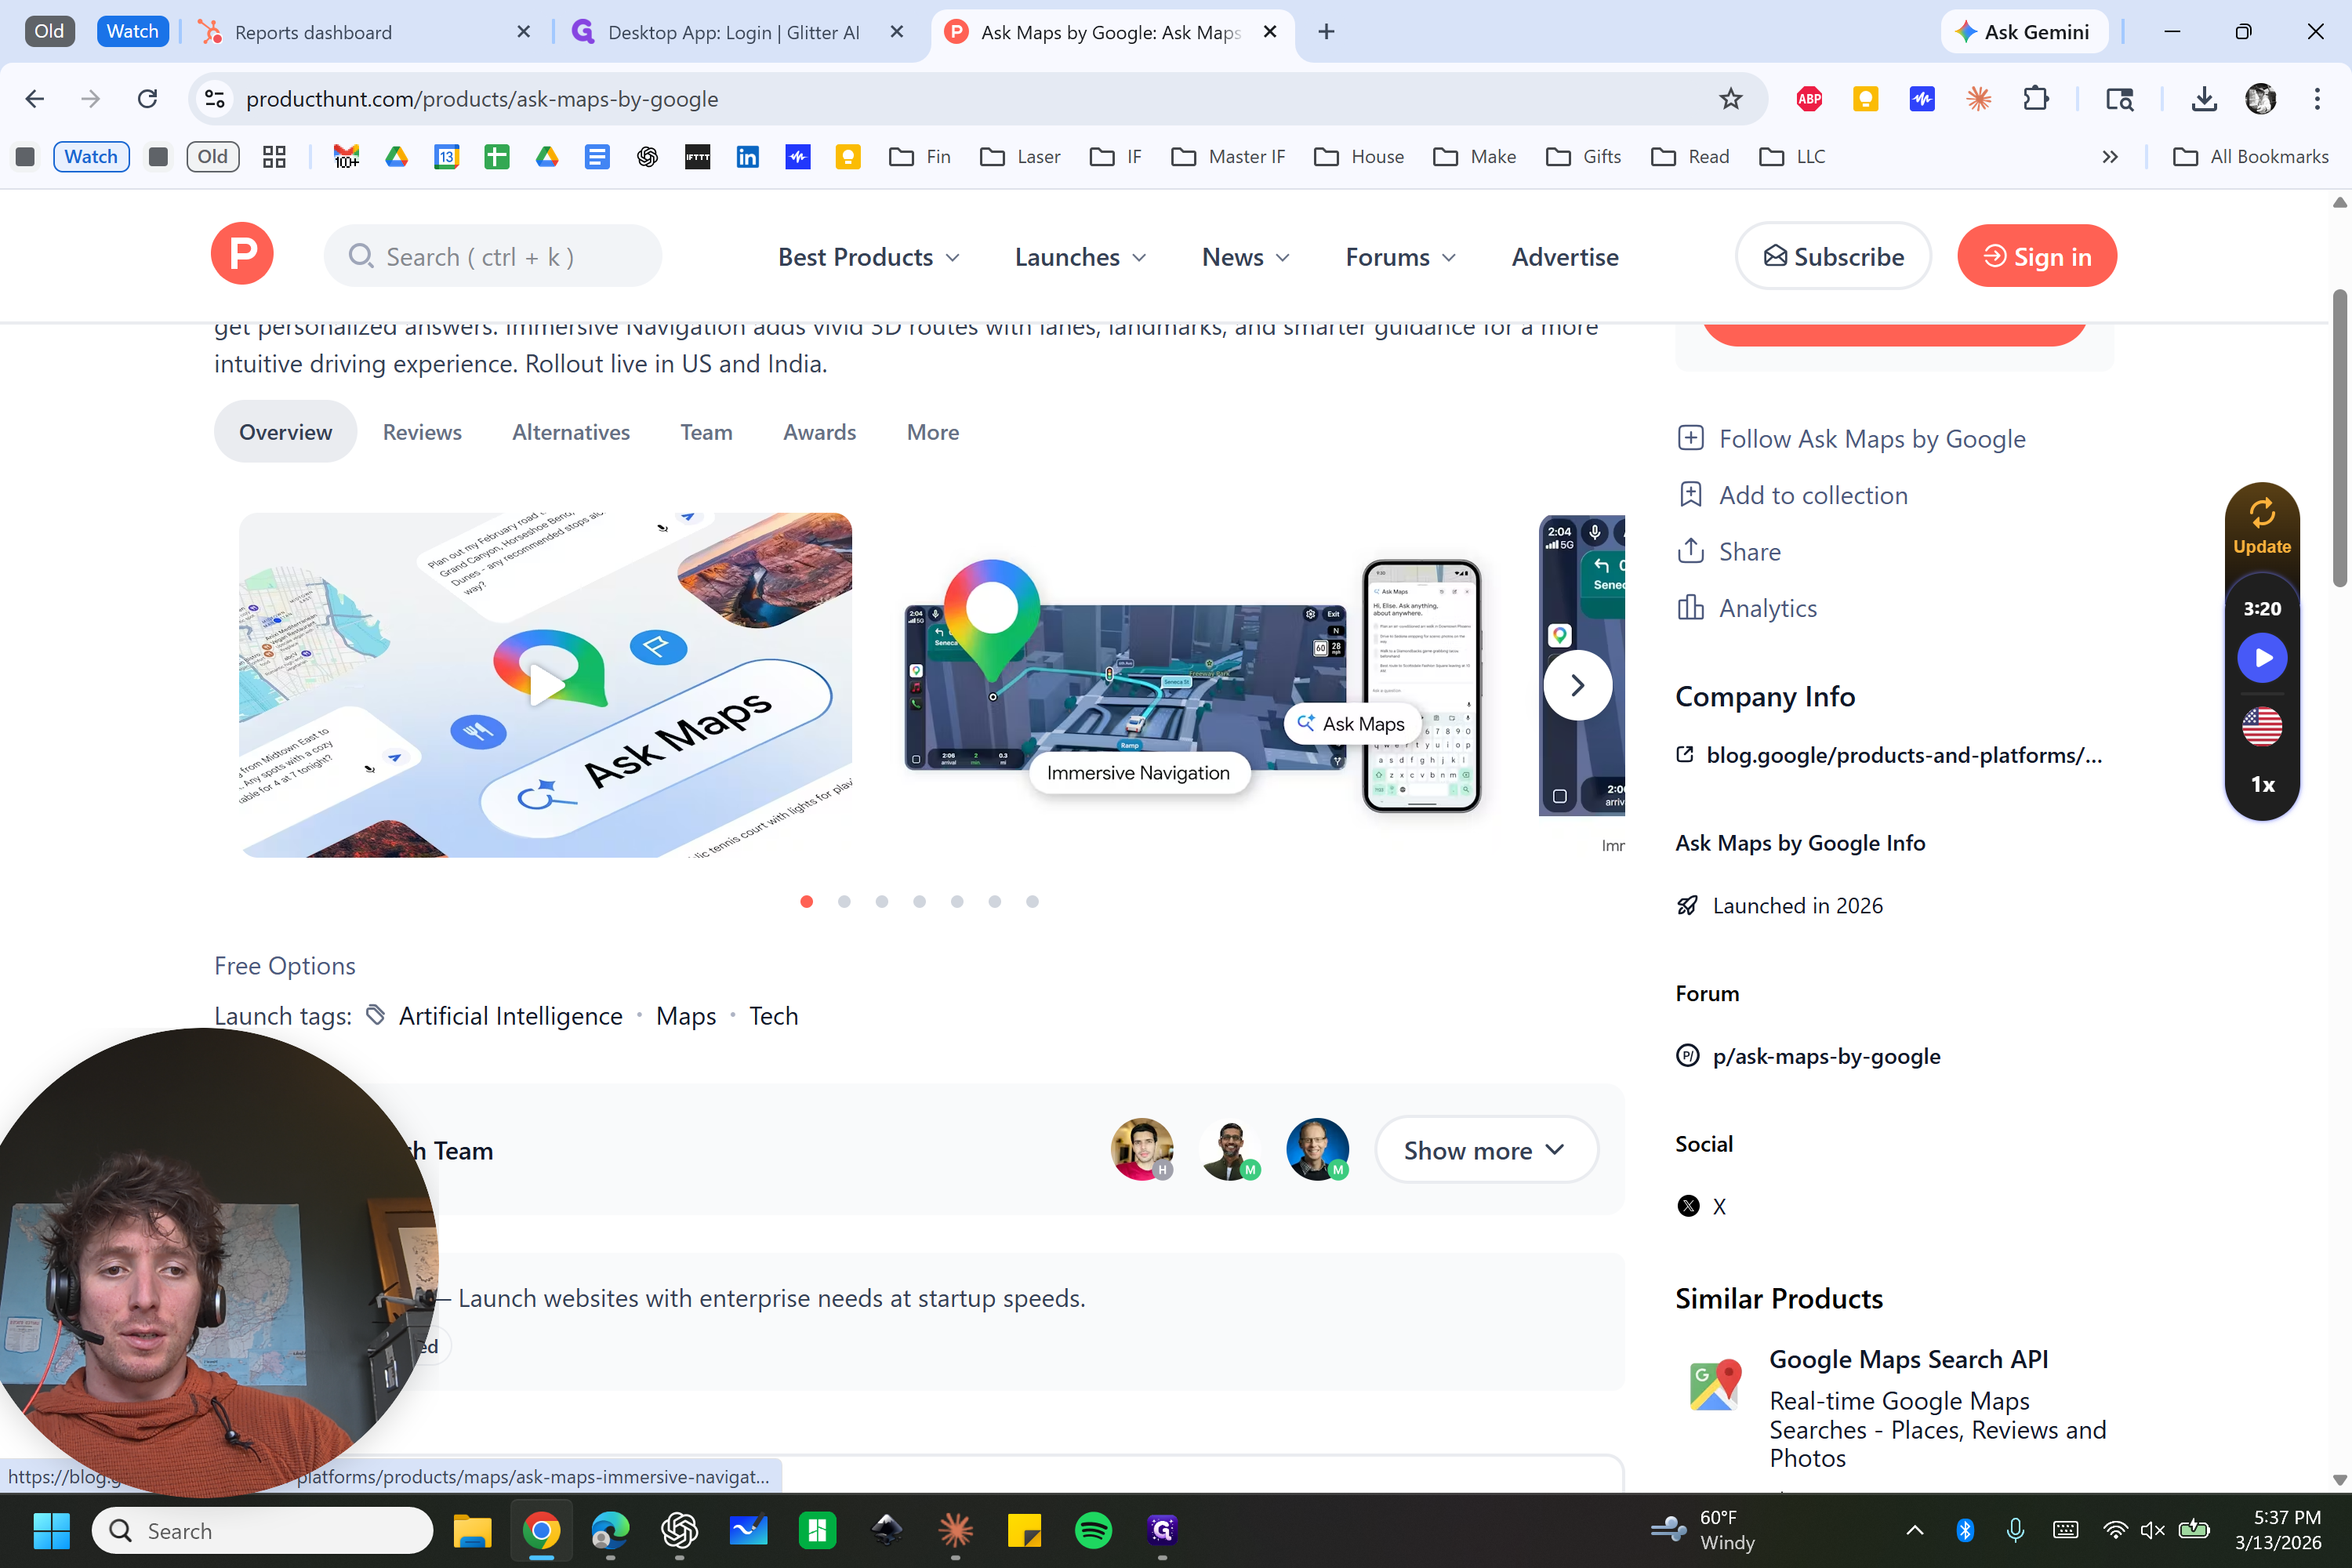Select the third carousel dot

pyautogui.click(x=882, y=902)
